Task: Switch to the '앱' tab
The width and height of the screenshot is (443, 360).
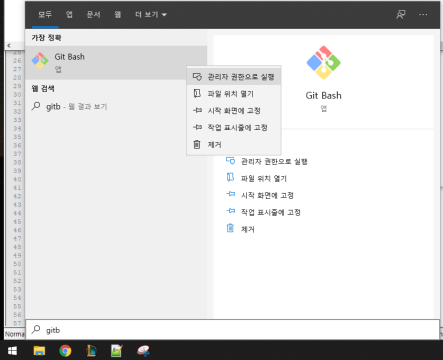Action: [x=69, y=14]
